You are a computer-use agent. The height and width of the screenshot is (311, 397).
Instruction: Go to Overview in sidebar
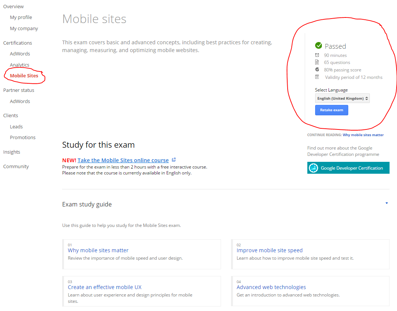click(x=13, y=7)
